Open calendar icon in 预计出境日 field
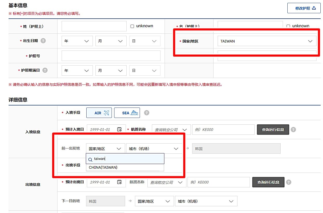Viewport: 323px width, 213px height. [x=119, y=182]
